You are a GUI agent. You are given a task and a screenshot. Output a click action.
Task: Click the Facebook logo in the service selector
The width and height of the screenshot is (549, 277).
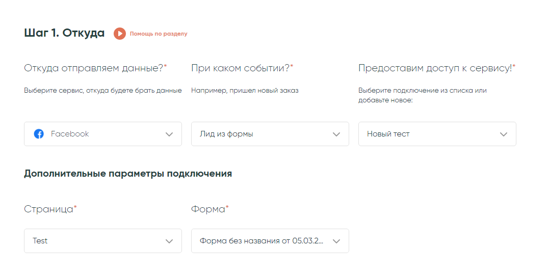click(39, 134)
